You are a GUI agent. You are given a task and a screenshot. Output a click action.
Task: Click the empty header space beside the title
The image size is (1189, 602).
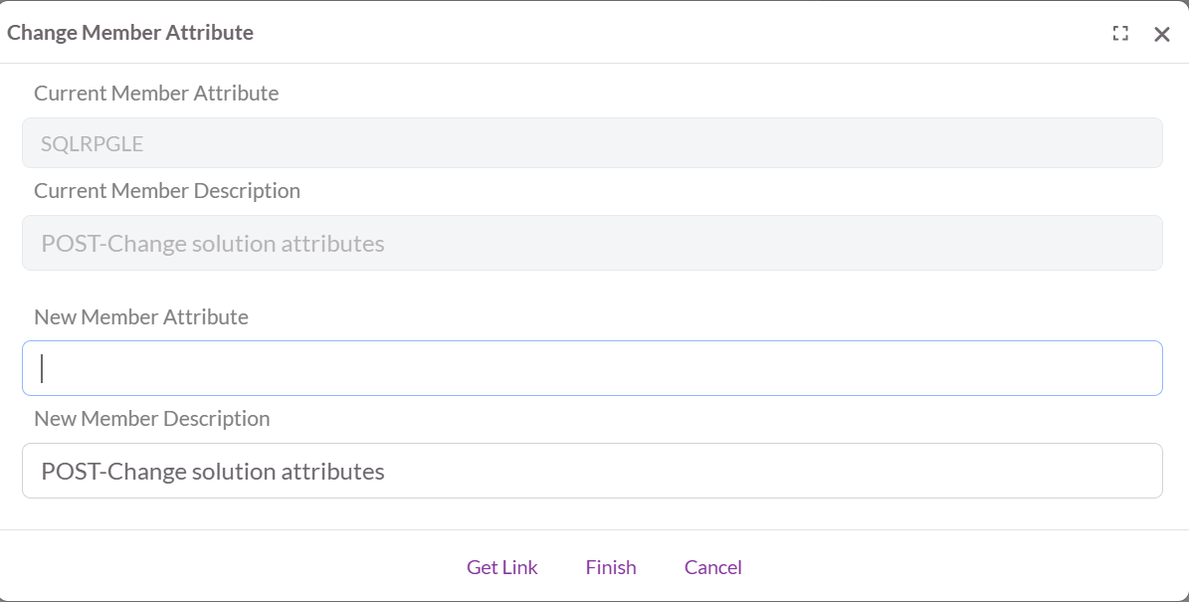[677, 33]
